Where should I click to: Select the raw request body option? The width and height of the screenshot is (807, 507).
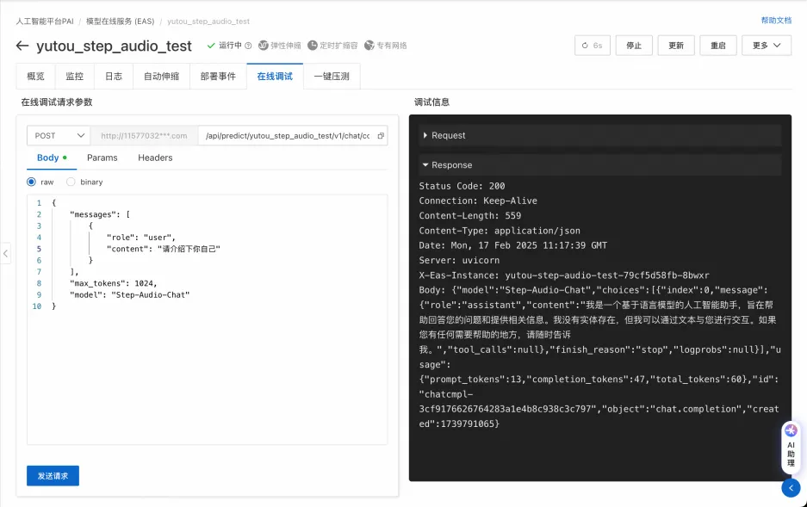[x=32, y=182]
